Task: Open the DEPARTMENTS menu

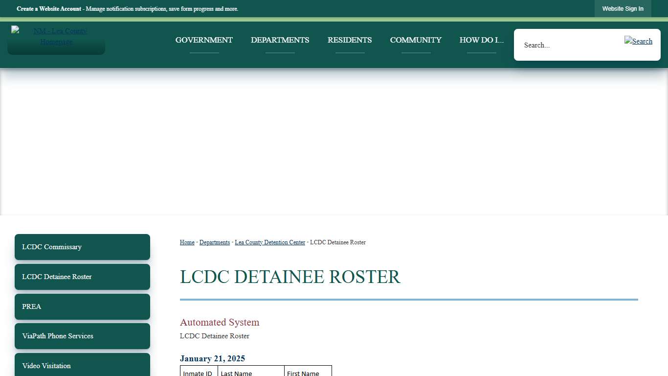Action: click(280, 40)
